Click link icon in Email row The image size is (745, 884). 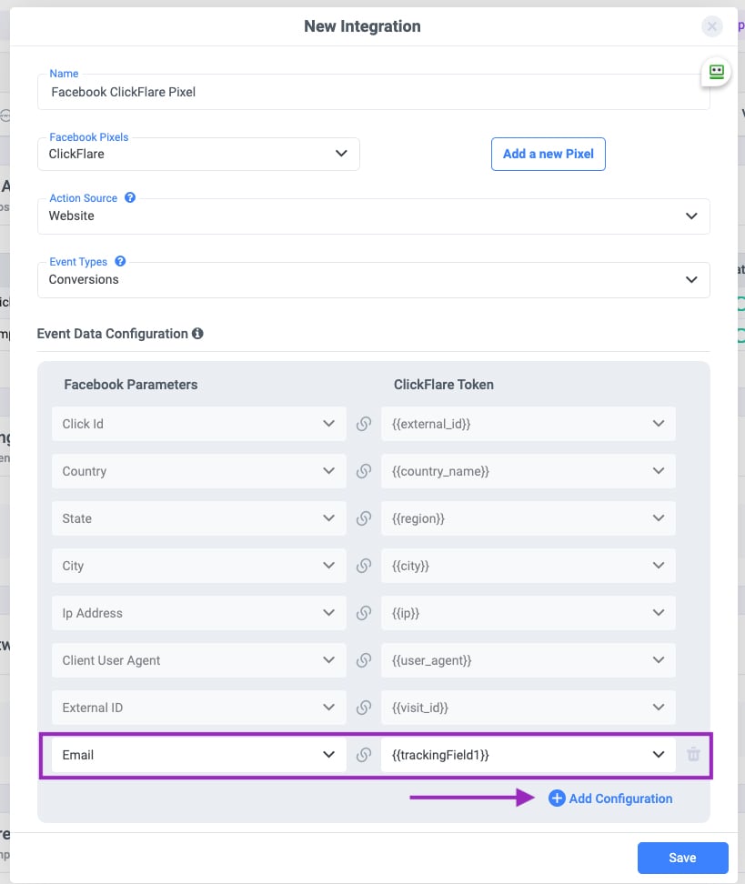pyautogui.click(x=364, y=755)
